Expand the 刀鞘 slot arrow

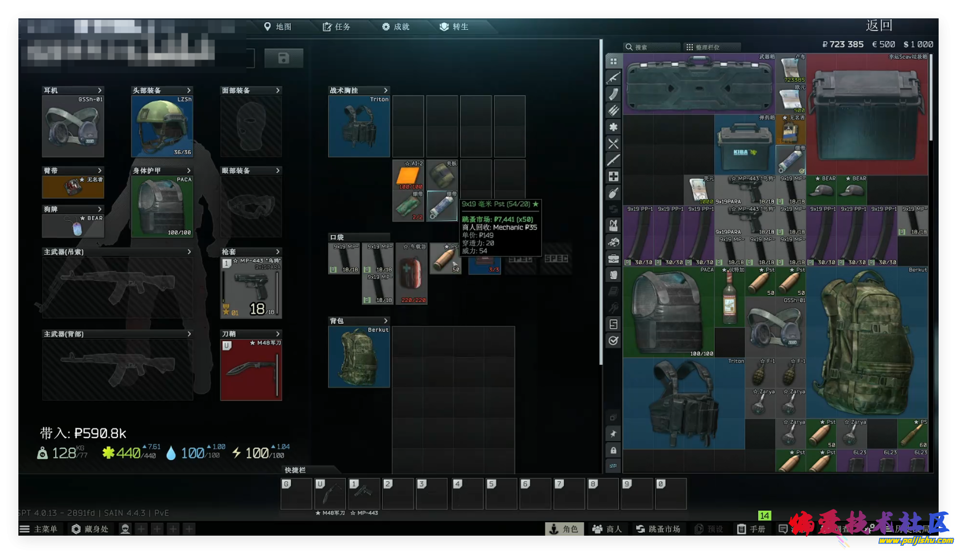click(x=277, y=334)
